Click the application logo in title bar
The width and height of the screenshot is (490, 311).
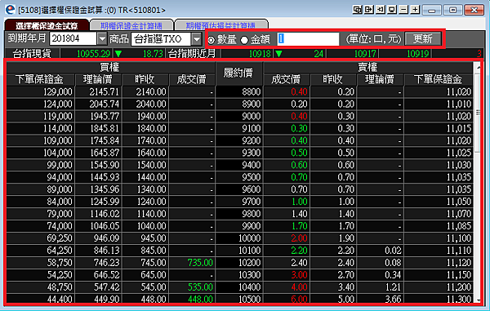[x=10, y=10]
